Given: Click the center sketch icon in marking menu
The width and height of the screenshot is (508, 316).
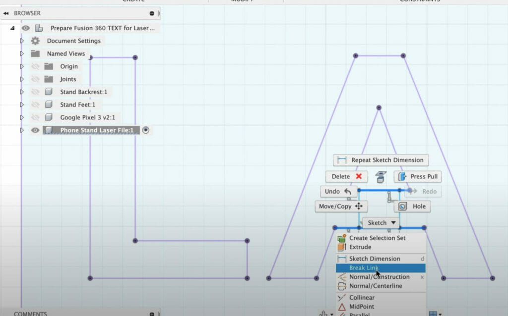Looking at the screenshot, I should 381,177.
